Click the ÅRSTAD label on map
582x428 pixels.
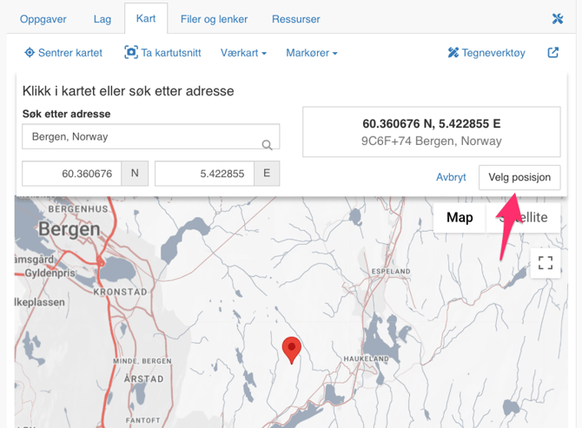pyautogui.click(x=143, y=379)
